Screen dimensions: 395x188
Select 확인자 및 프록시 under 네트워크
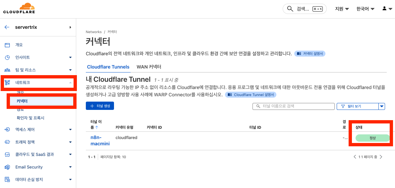[x=30, y=118]
